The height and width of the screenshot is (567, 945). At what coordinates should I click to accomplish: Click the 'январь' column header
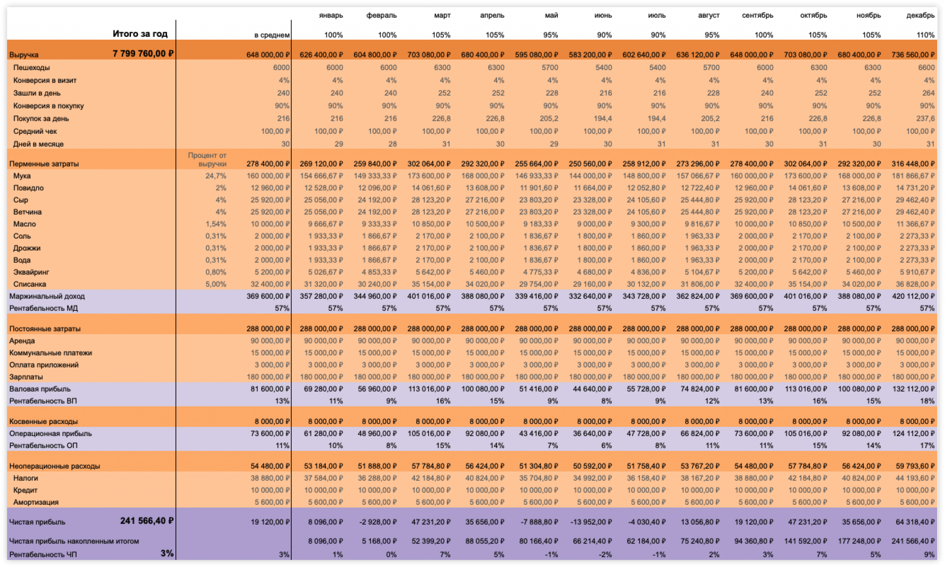coord(331,15)
